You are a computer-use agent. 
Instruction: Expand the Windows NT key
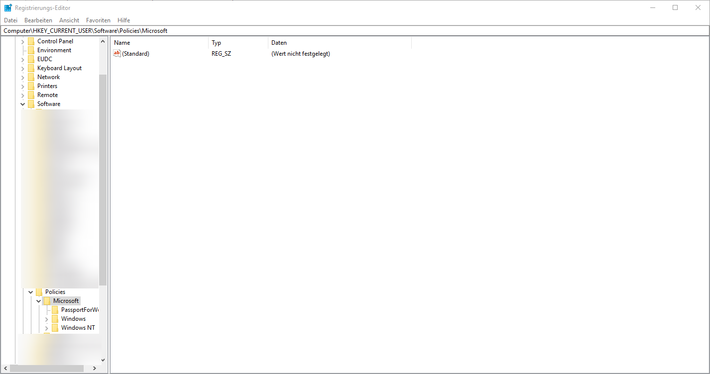[46, 328]
